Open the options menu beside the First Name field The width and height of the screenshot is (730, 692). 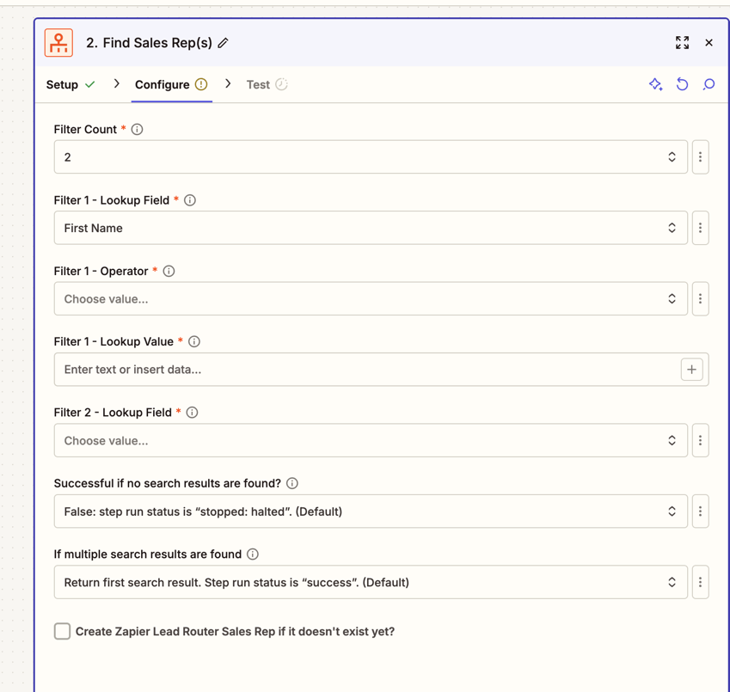tap(700, 227)
